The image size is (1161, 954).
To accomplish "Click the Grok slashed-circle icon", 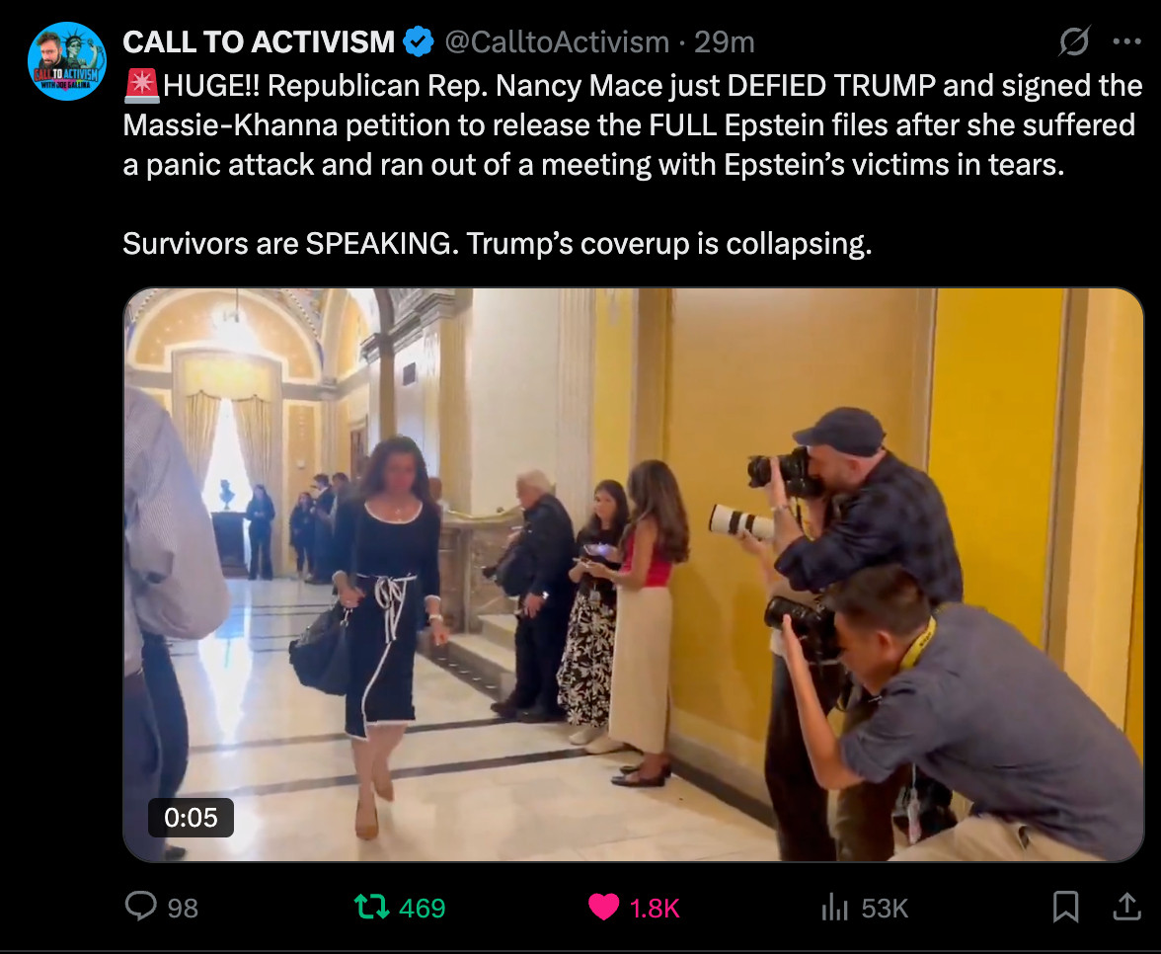I will (1074, 41).
